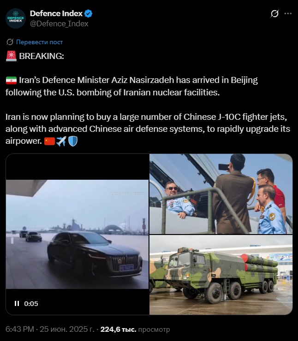Image resolution: width=298 pixels, height=341 pixels.
Task: Pause the playing video
Action: tap(17, 303)
